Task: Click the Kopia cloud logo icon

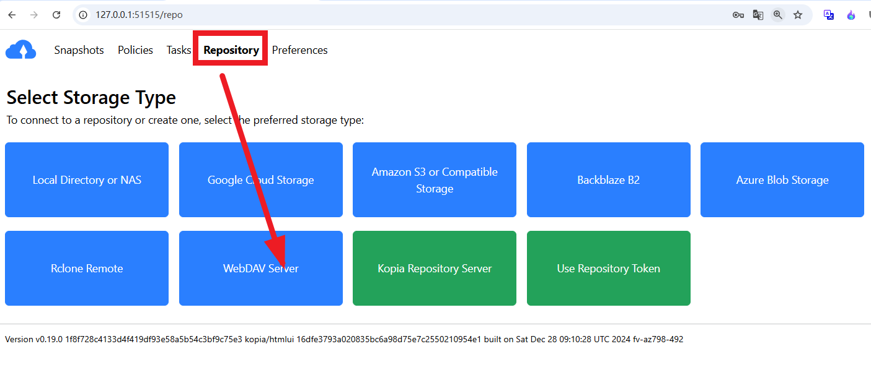Action: (x=21, y=50)
